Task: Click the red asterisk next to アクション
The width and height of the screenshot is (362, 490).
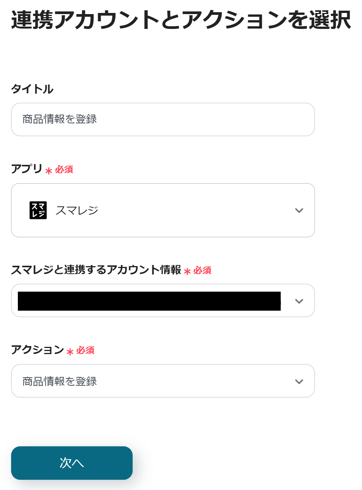Action: tap(70, 352)
